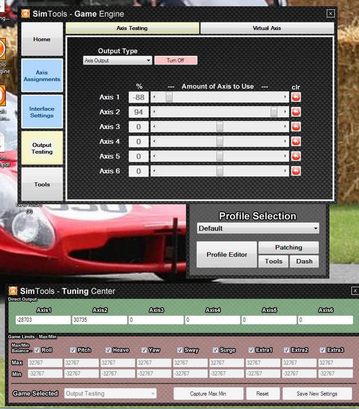The image size is (359, 409).
Task: Click Axis 1 slider left arrow
Action: click(x=154, y=97)
